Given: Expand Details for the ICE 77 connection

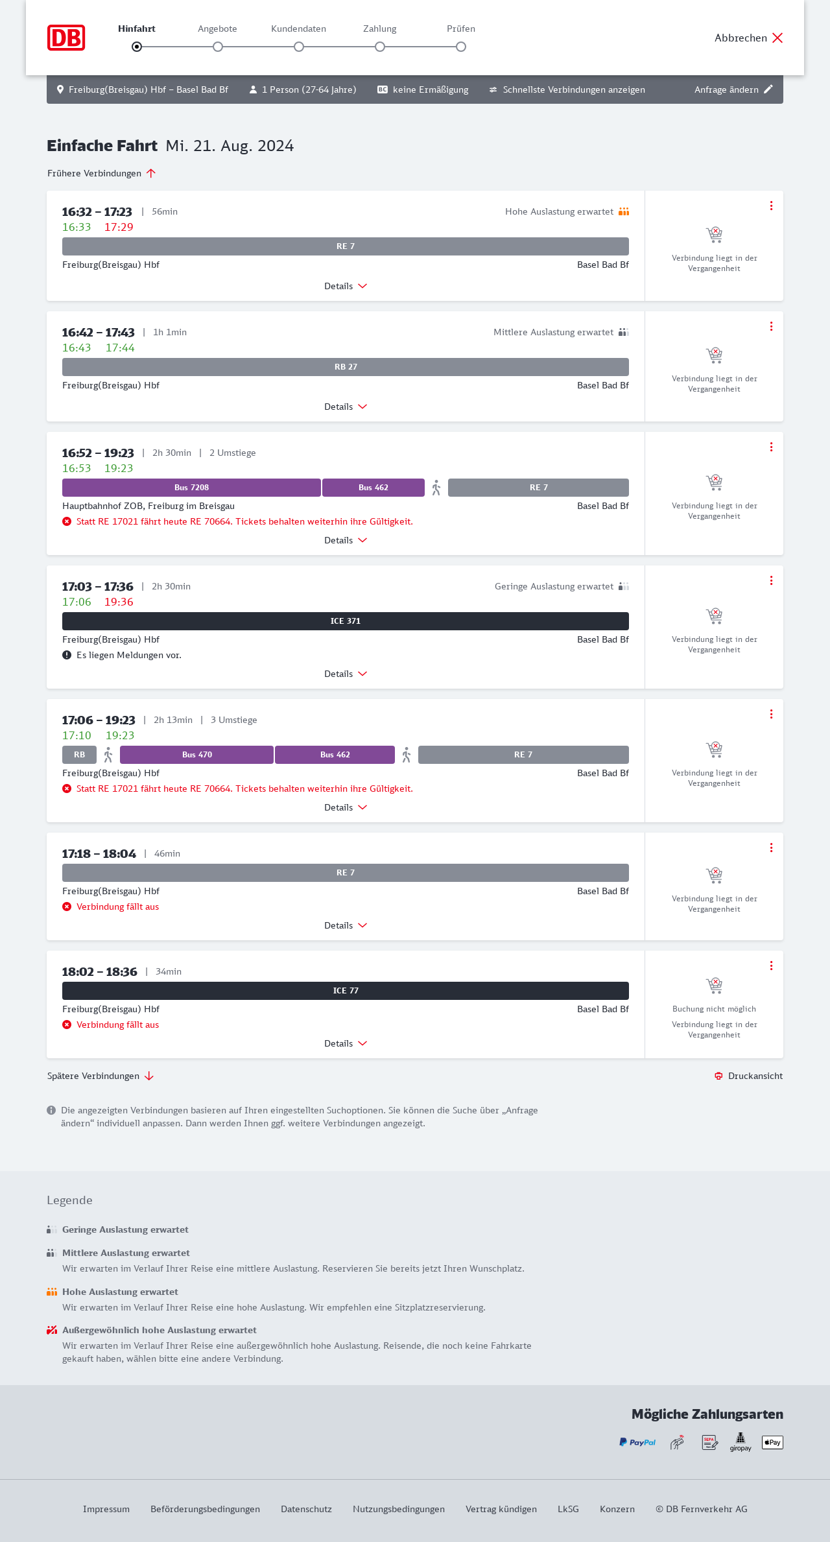Looking at the screenshot, I should 346,1043.
